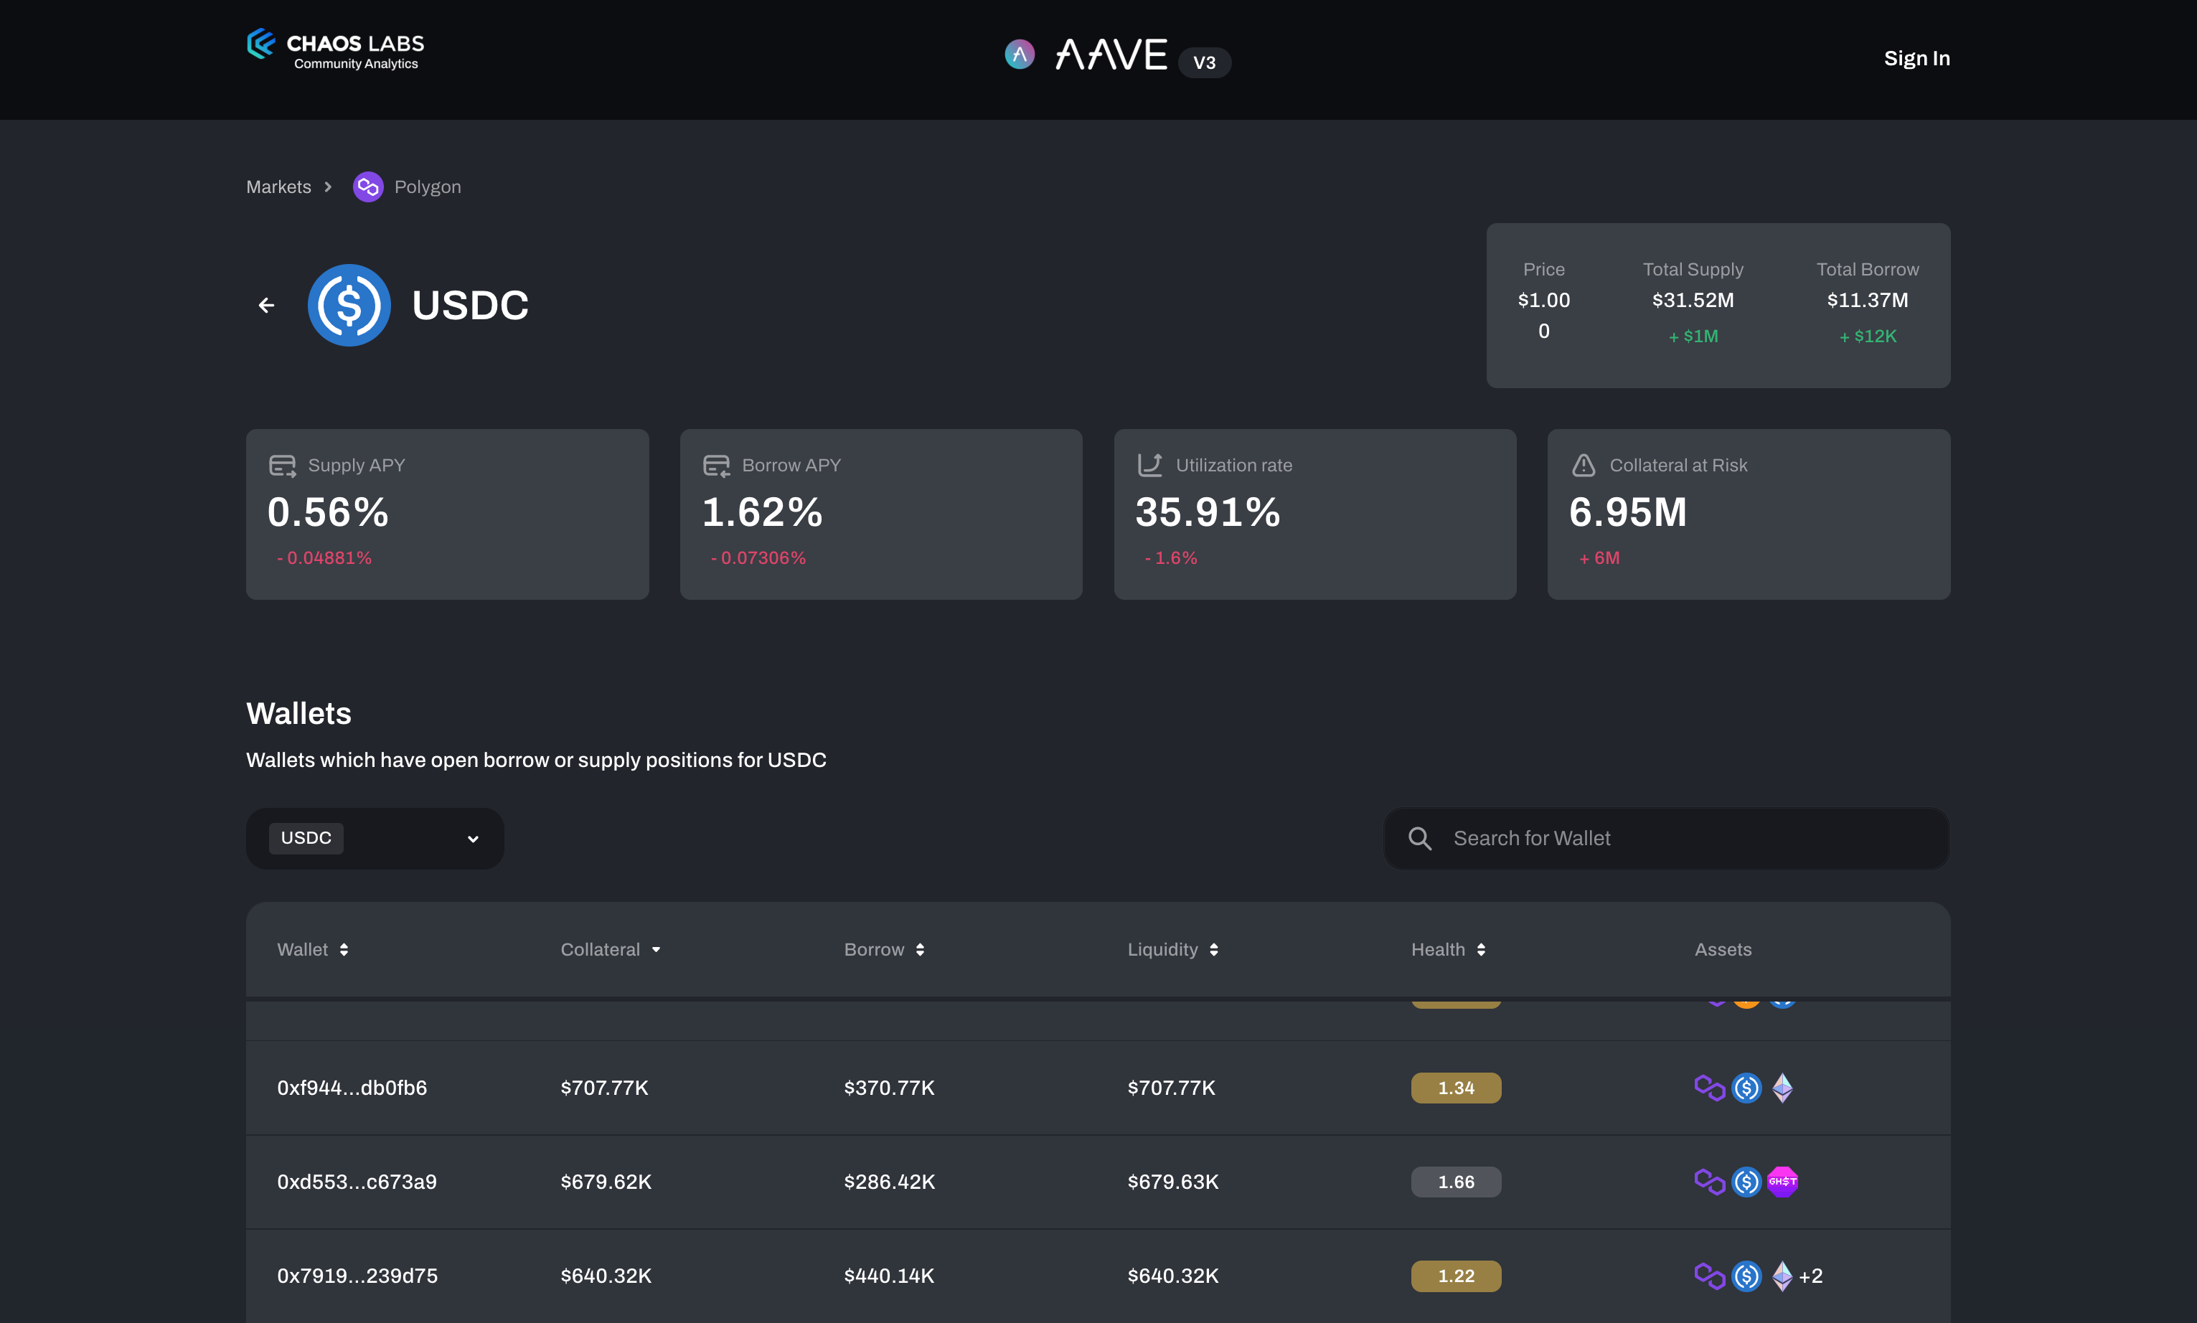The image size is (2197, 1323).
Task: Sort table by Wallet column
Action: 344,949
